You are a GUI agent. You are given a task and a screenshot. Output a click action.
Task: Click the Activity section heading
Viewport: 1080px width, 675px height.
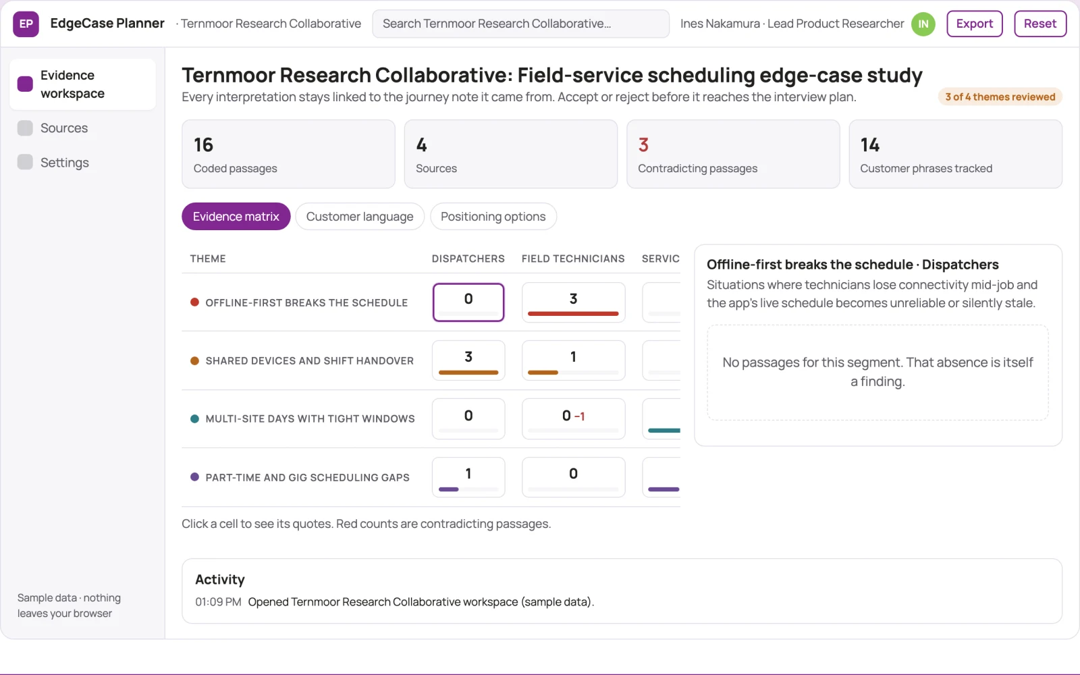coord(220,579)
